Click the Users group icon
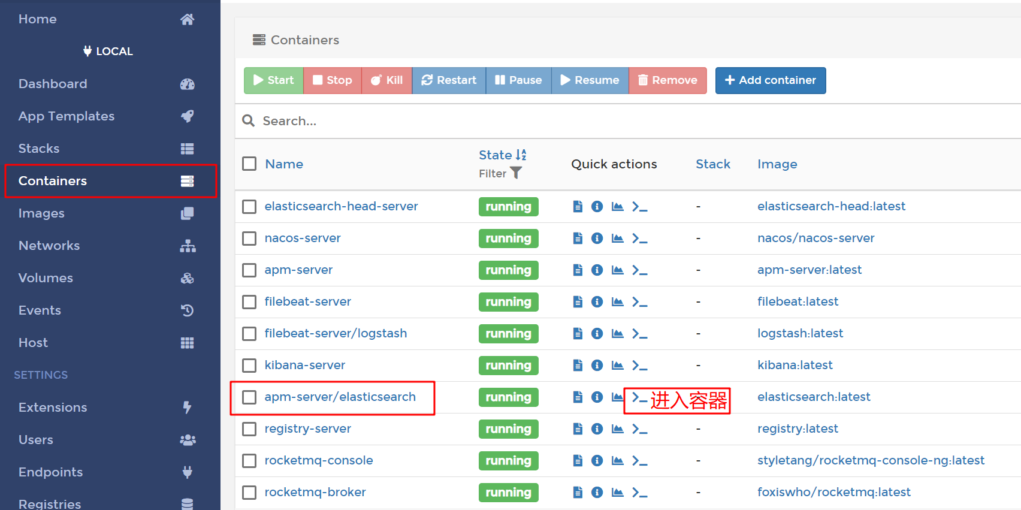Viewport: 1021px width, 510px height. coord(188,440)
